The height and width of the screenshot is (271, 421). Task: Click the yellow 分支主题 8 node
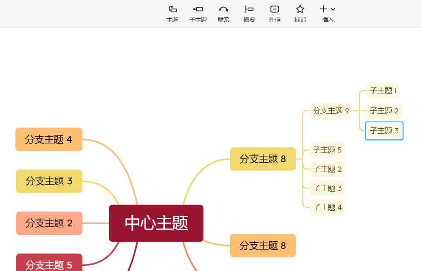coord(263,159)
